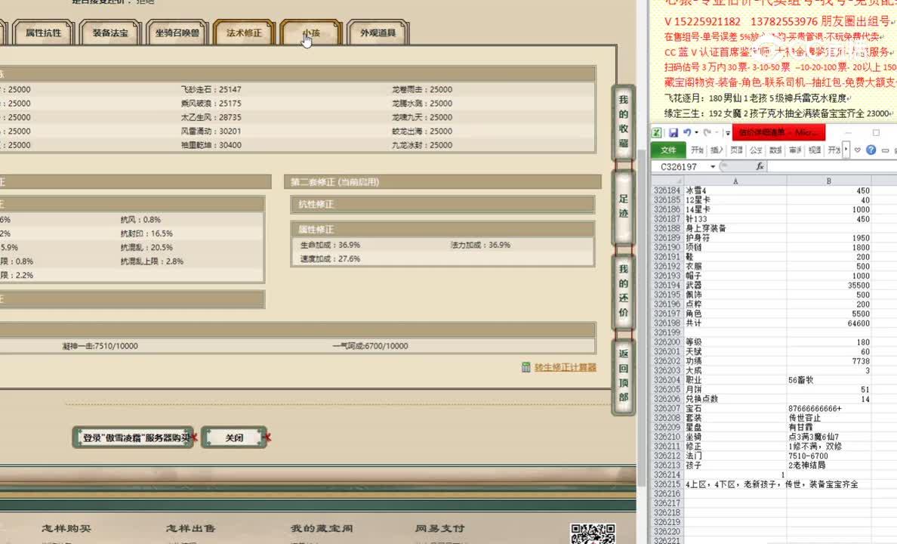This screenshot has width=897, height=544.
Task: Click the calculator icon beside 转生修正计算器
Action: [x=526, y=367]
